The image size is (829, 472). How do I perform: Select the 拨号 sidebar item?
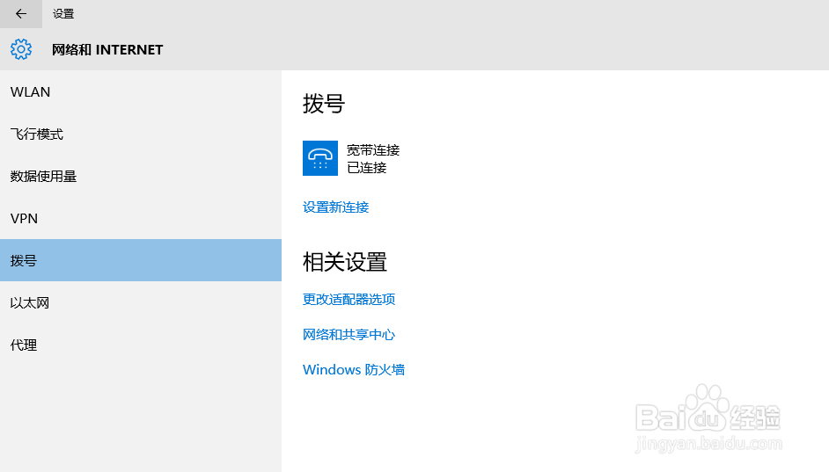(x=141, y=260)
